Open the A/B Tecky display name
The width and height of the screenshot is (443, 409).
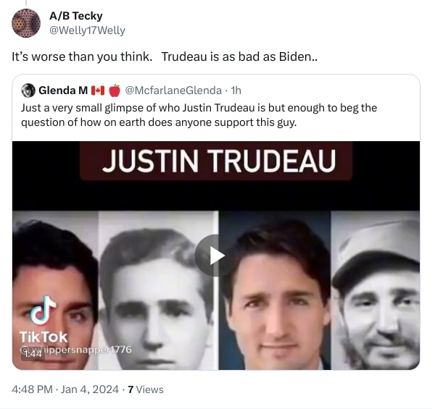(x=75, y=16)
